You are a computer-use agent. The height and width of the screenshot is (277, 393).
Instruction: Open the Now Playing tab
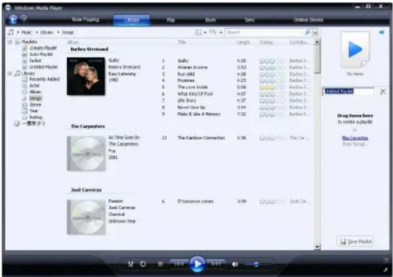click(86, 20)
